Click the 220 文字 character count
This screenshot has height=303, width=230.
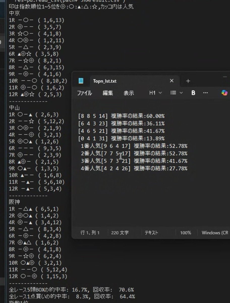(120, 233)
